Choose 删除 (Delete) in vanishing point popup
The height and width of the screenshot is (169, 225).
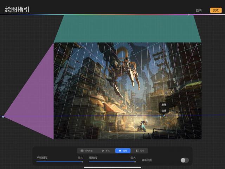(164, 105)
